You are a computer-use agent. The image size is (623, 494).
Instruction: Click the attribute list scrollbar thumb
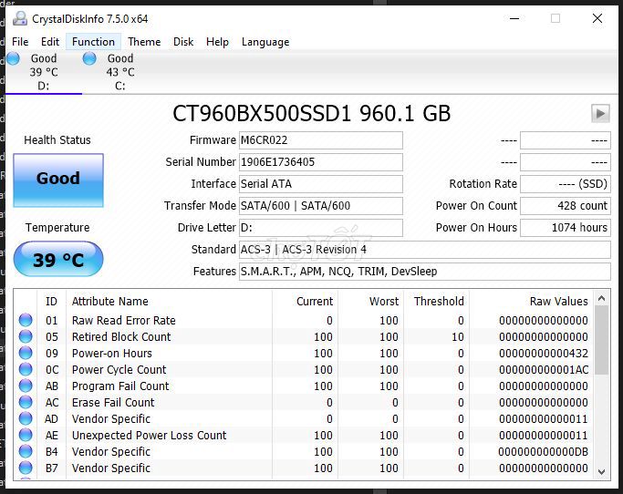[601, 340]
